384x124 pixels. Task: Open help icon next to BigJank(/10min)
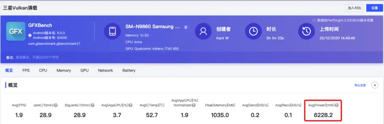click(x=93, y=105)
